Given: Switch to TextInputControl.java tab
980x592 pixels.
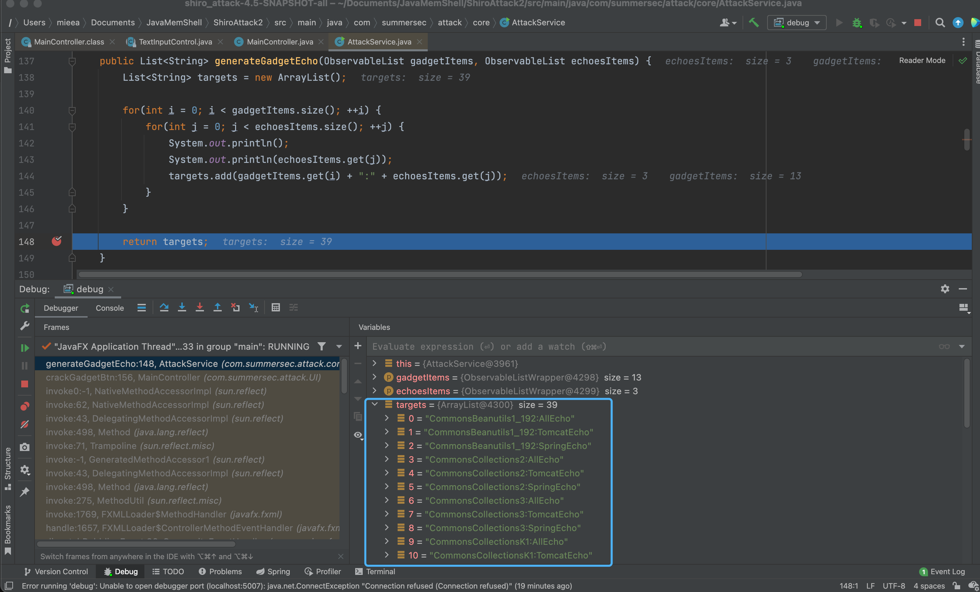Looking at the screenshot, I should pos(176,42).
